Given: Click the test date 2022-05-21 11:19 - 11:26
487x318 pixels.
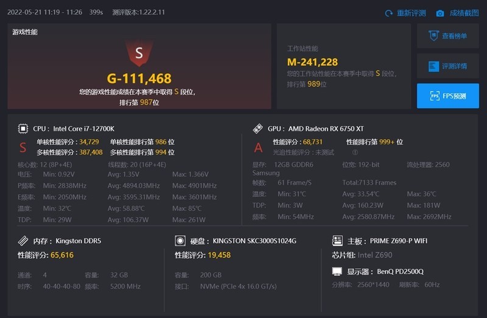Looking at the screenshot, I should [x=44, y=12].
